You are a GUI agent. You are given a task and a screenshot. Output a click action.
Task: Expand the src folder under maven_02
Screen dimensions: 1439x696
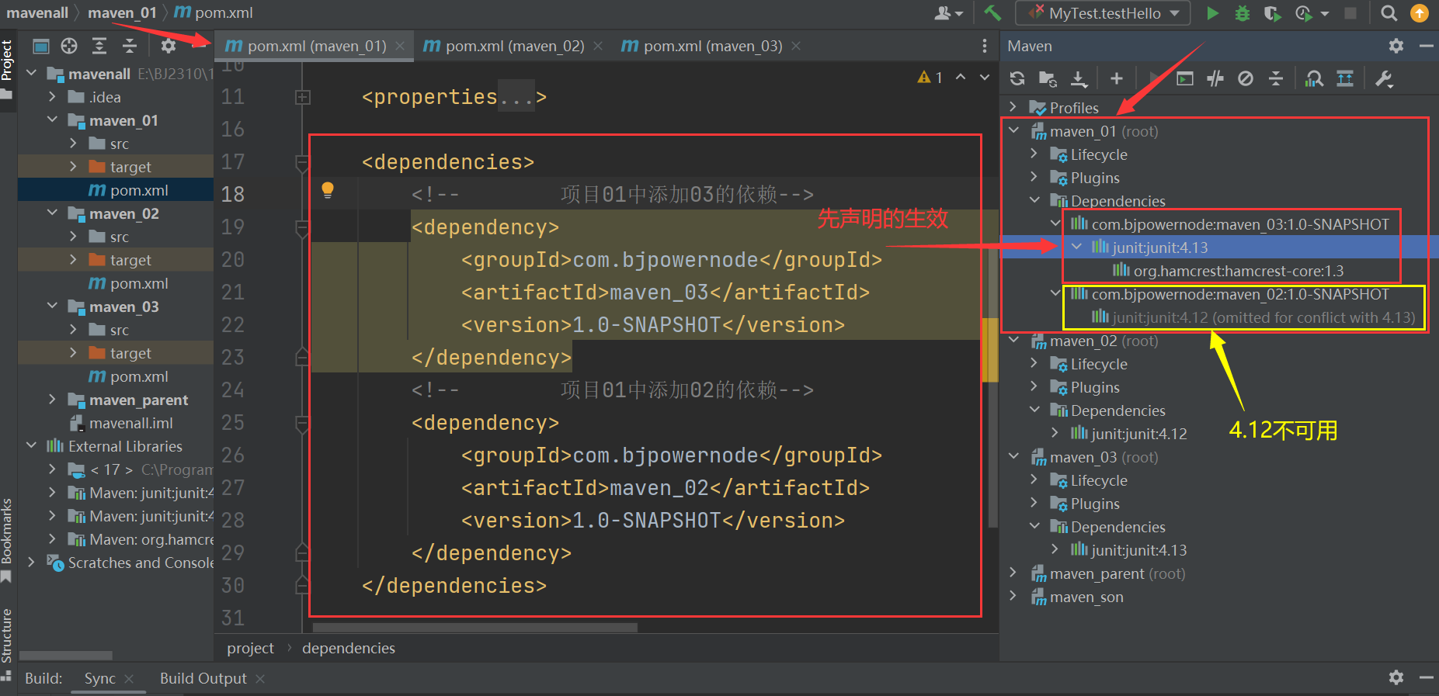coord(73,236)
